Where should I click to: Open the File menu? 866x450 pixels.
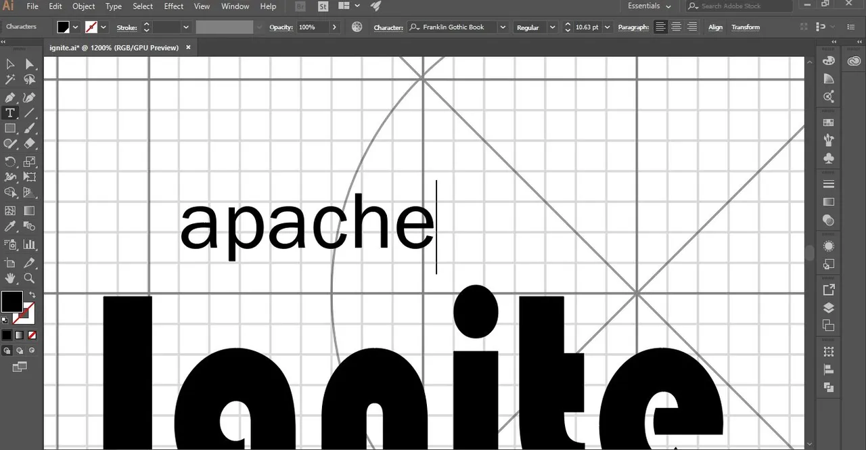click(32, 6)
